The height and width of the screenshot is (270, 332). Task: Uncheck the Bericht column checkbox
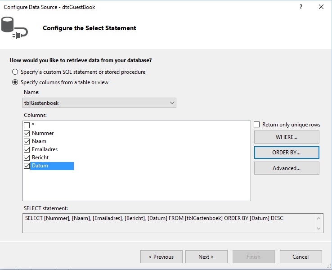27,157
